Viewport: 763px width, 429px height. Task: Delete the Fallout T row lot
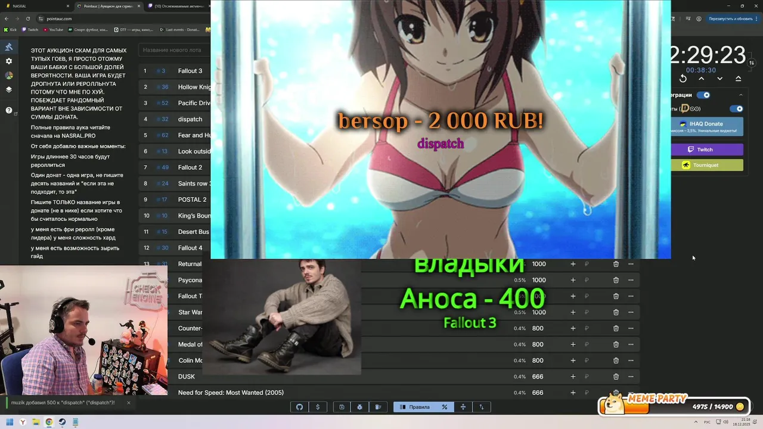point(616,296)
